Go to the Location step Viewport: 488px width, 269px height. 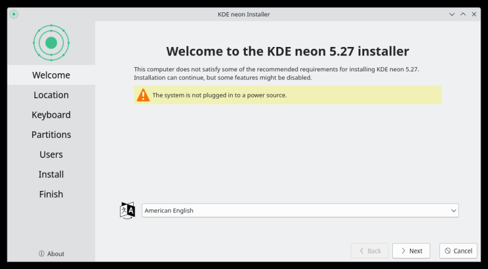point(51,95)
